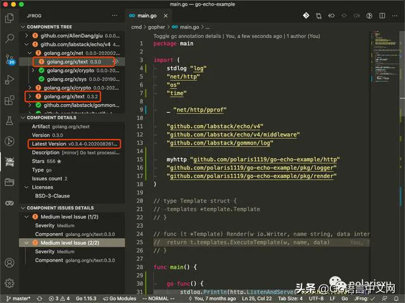The height and width of the screenshot is (303, 405).
Task: Open the net/http/pprof import link
Action: 200,110
